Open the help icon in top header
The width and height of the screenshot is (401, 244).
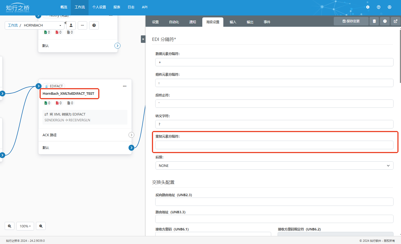(x=379, y=7)
